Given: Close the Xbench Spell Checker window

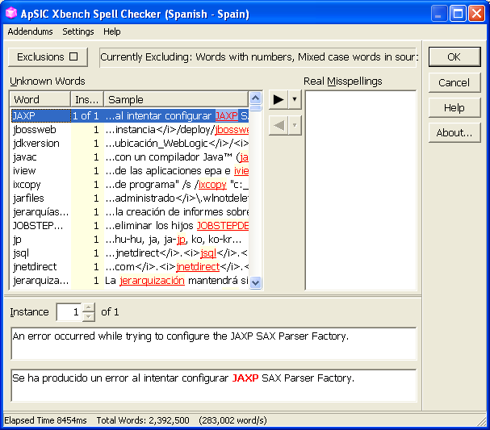Looking at the screenshot, I should (476, 14).
